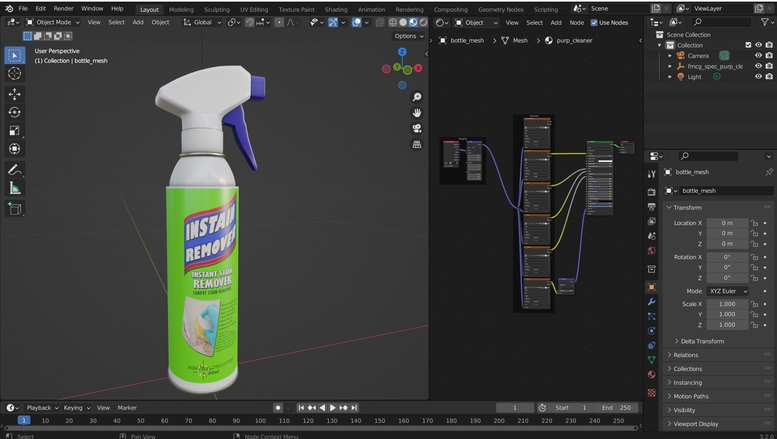Open the Render properties tab
Viewport: 777px width, 439px height.
click(x=652, y=192)
